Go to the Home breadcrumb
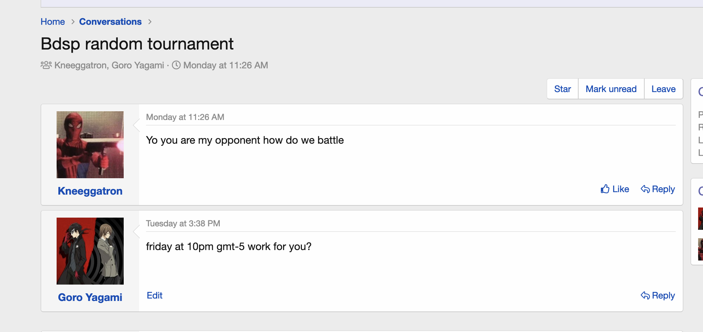This screenshot has height=332, width=703. [x=53, y=22]
